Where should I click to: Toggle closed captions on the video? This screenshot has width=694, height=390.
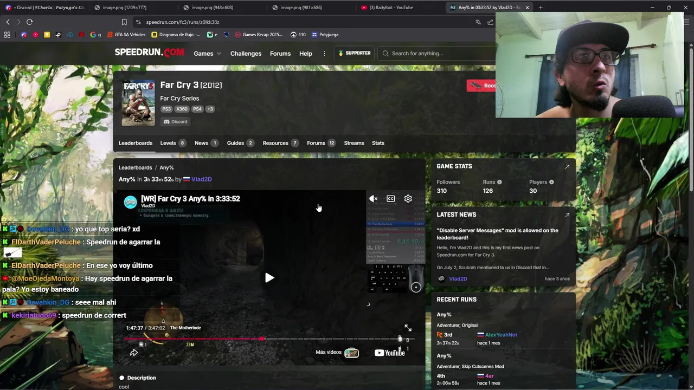point(390,199)
